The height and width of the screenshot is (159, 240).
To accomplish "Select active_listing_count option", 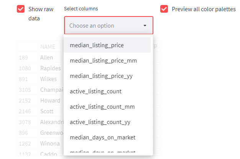I will click(x=95, y=91).
